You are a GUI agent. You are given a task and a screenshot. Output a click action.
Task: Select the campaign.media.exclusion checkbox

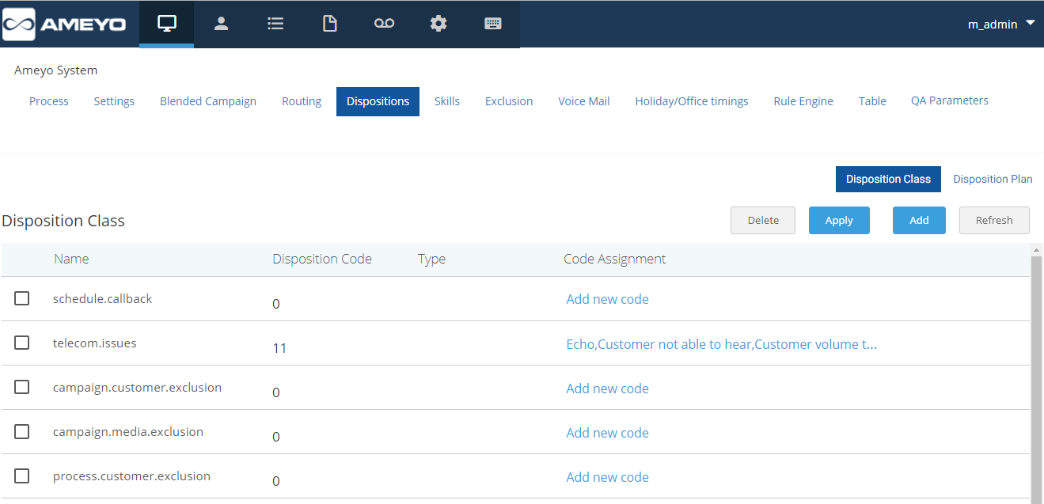pos(22,431)
